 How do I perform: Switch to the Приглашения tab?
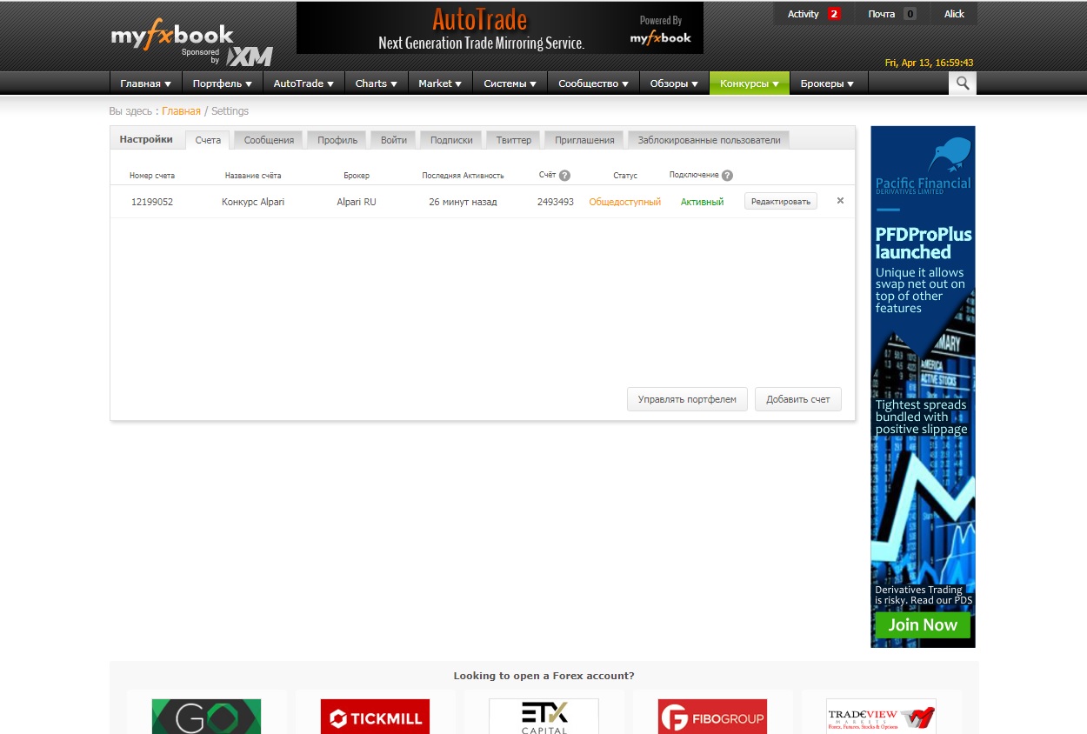point(584,140)
